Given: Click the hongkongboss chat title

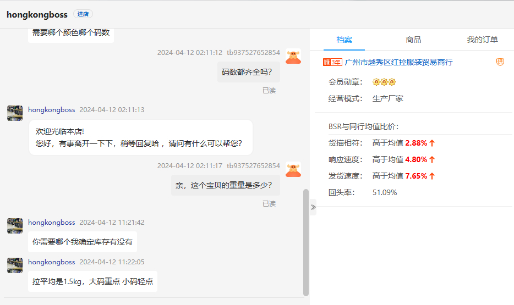Looking at the screenshot, I should point(37,15).
